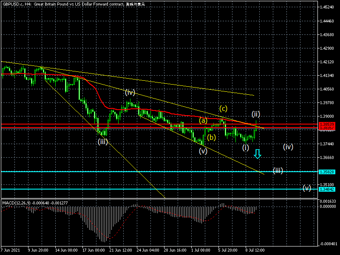Click the 1.42900 price axis label
This screenshot has height=255, width=340.
pos(327,48)
